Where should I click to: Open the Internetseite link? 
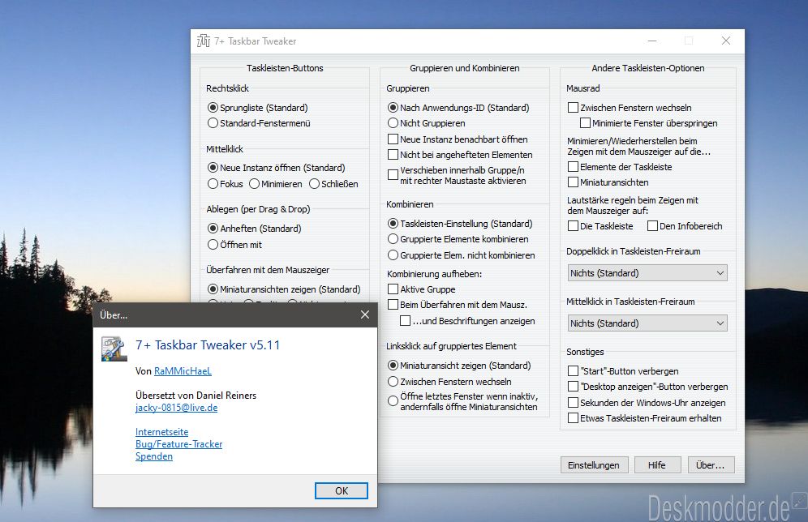click(x=161, y=432)
